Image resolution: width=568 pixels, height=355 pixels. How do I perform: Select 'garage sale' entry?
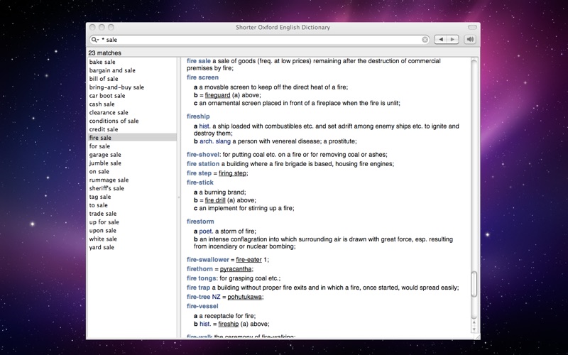(x=132, y=155)
